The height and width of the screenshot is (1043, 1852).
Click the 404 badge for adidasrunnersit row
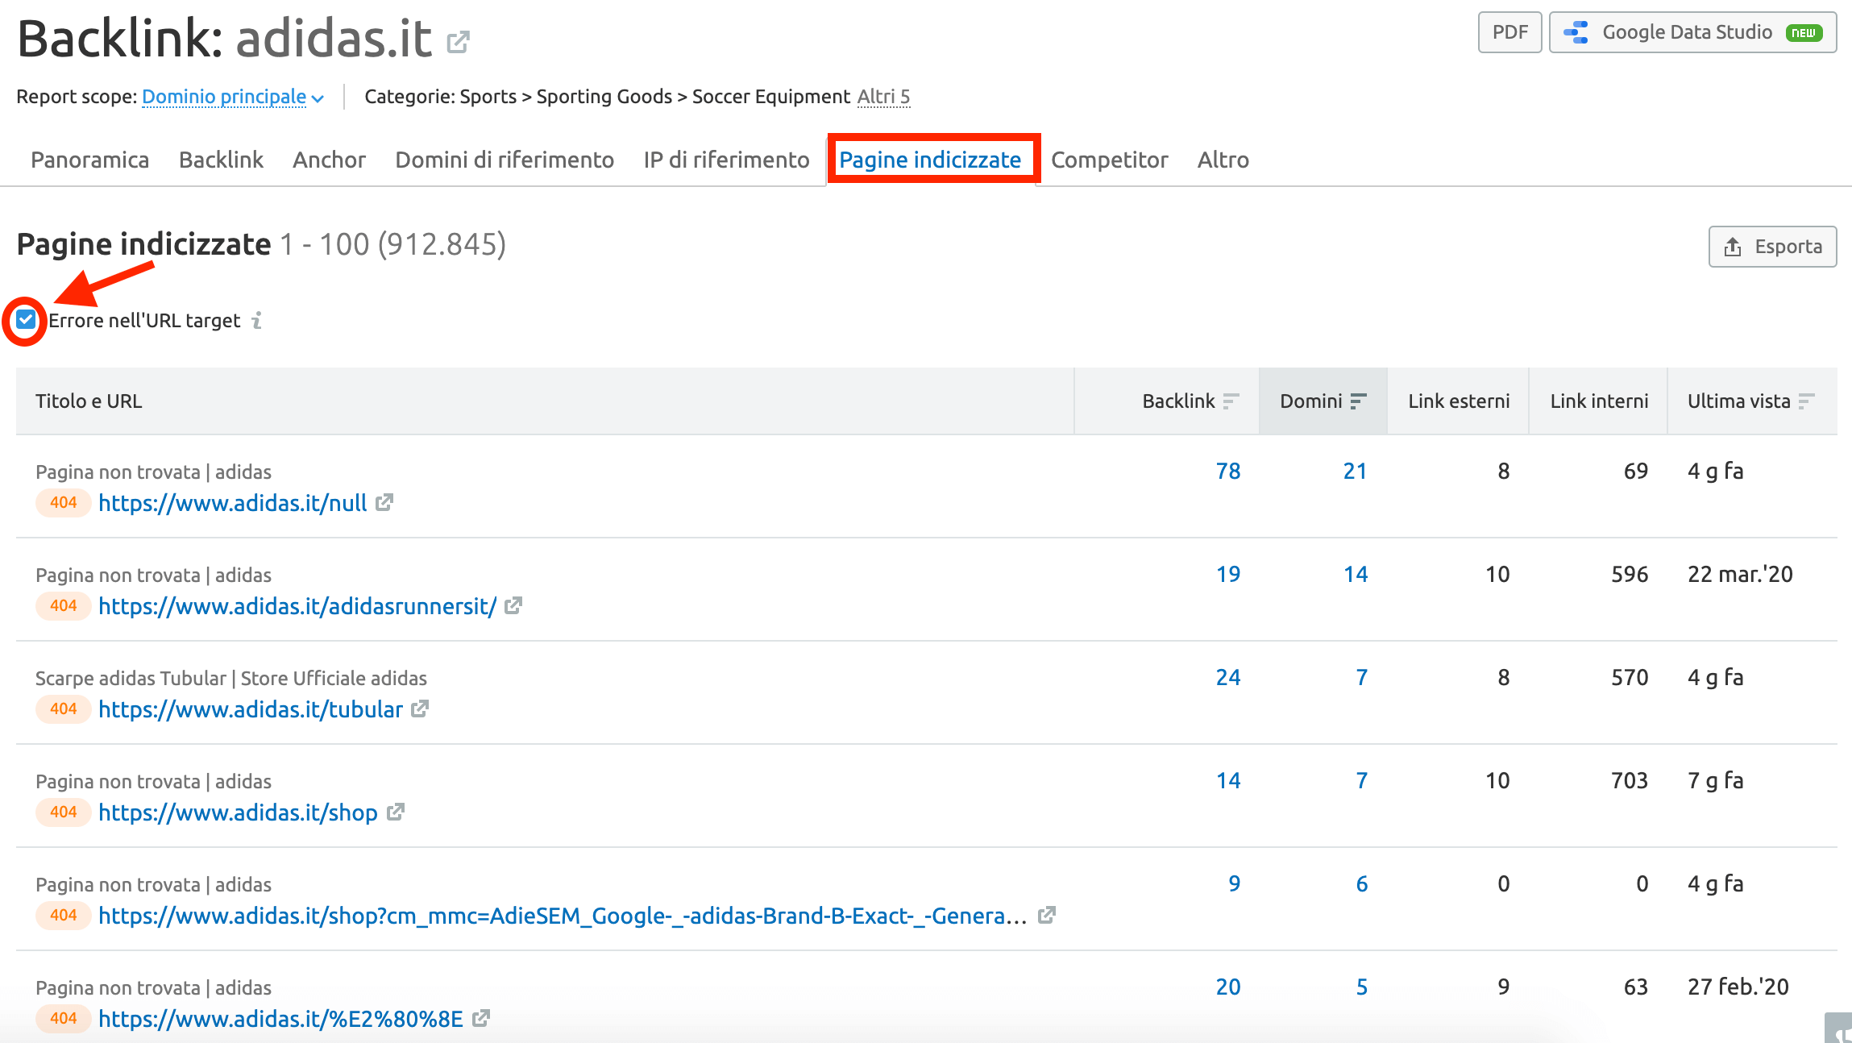pos(63,605)
